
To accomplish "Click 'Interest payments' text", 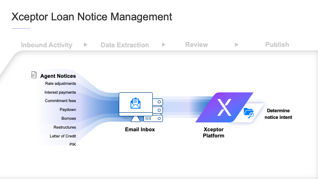I will point(60,92).
